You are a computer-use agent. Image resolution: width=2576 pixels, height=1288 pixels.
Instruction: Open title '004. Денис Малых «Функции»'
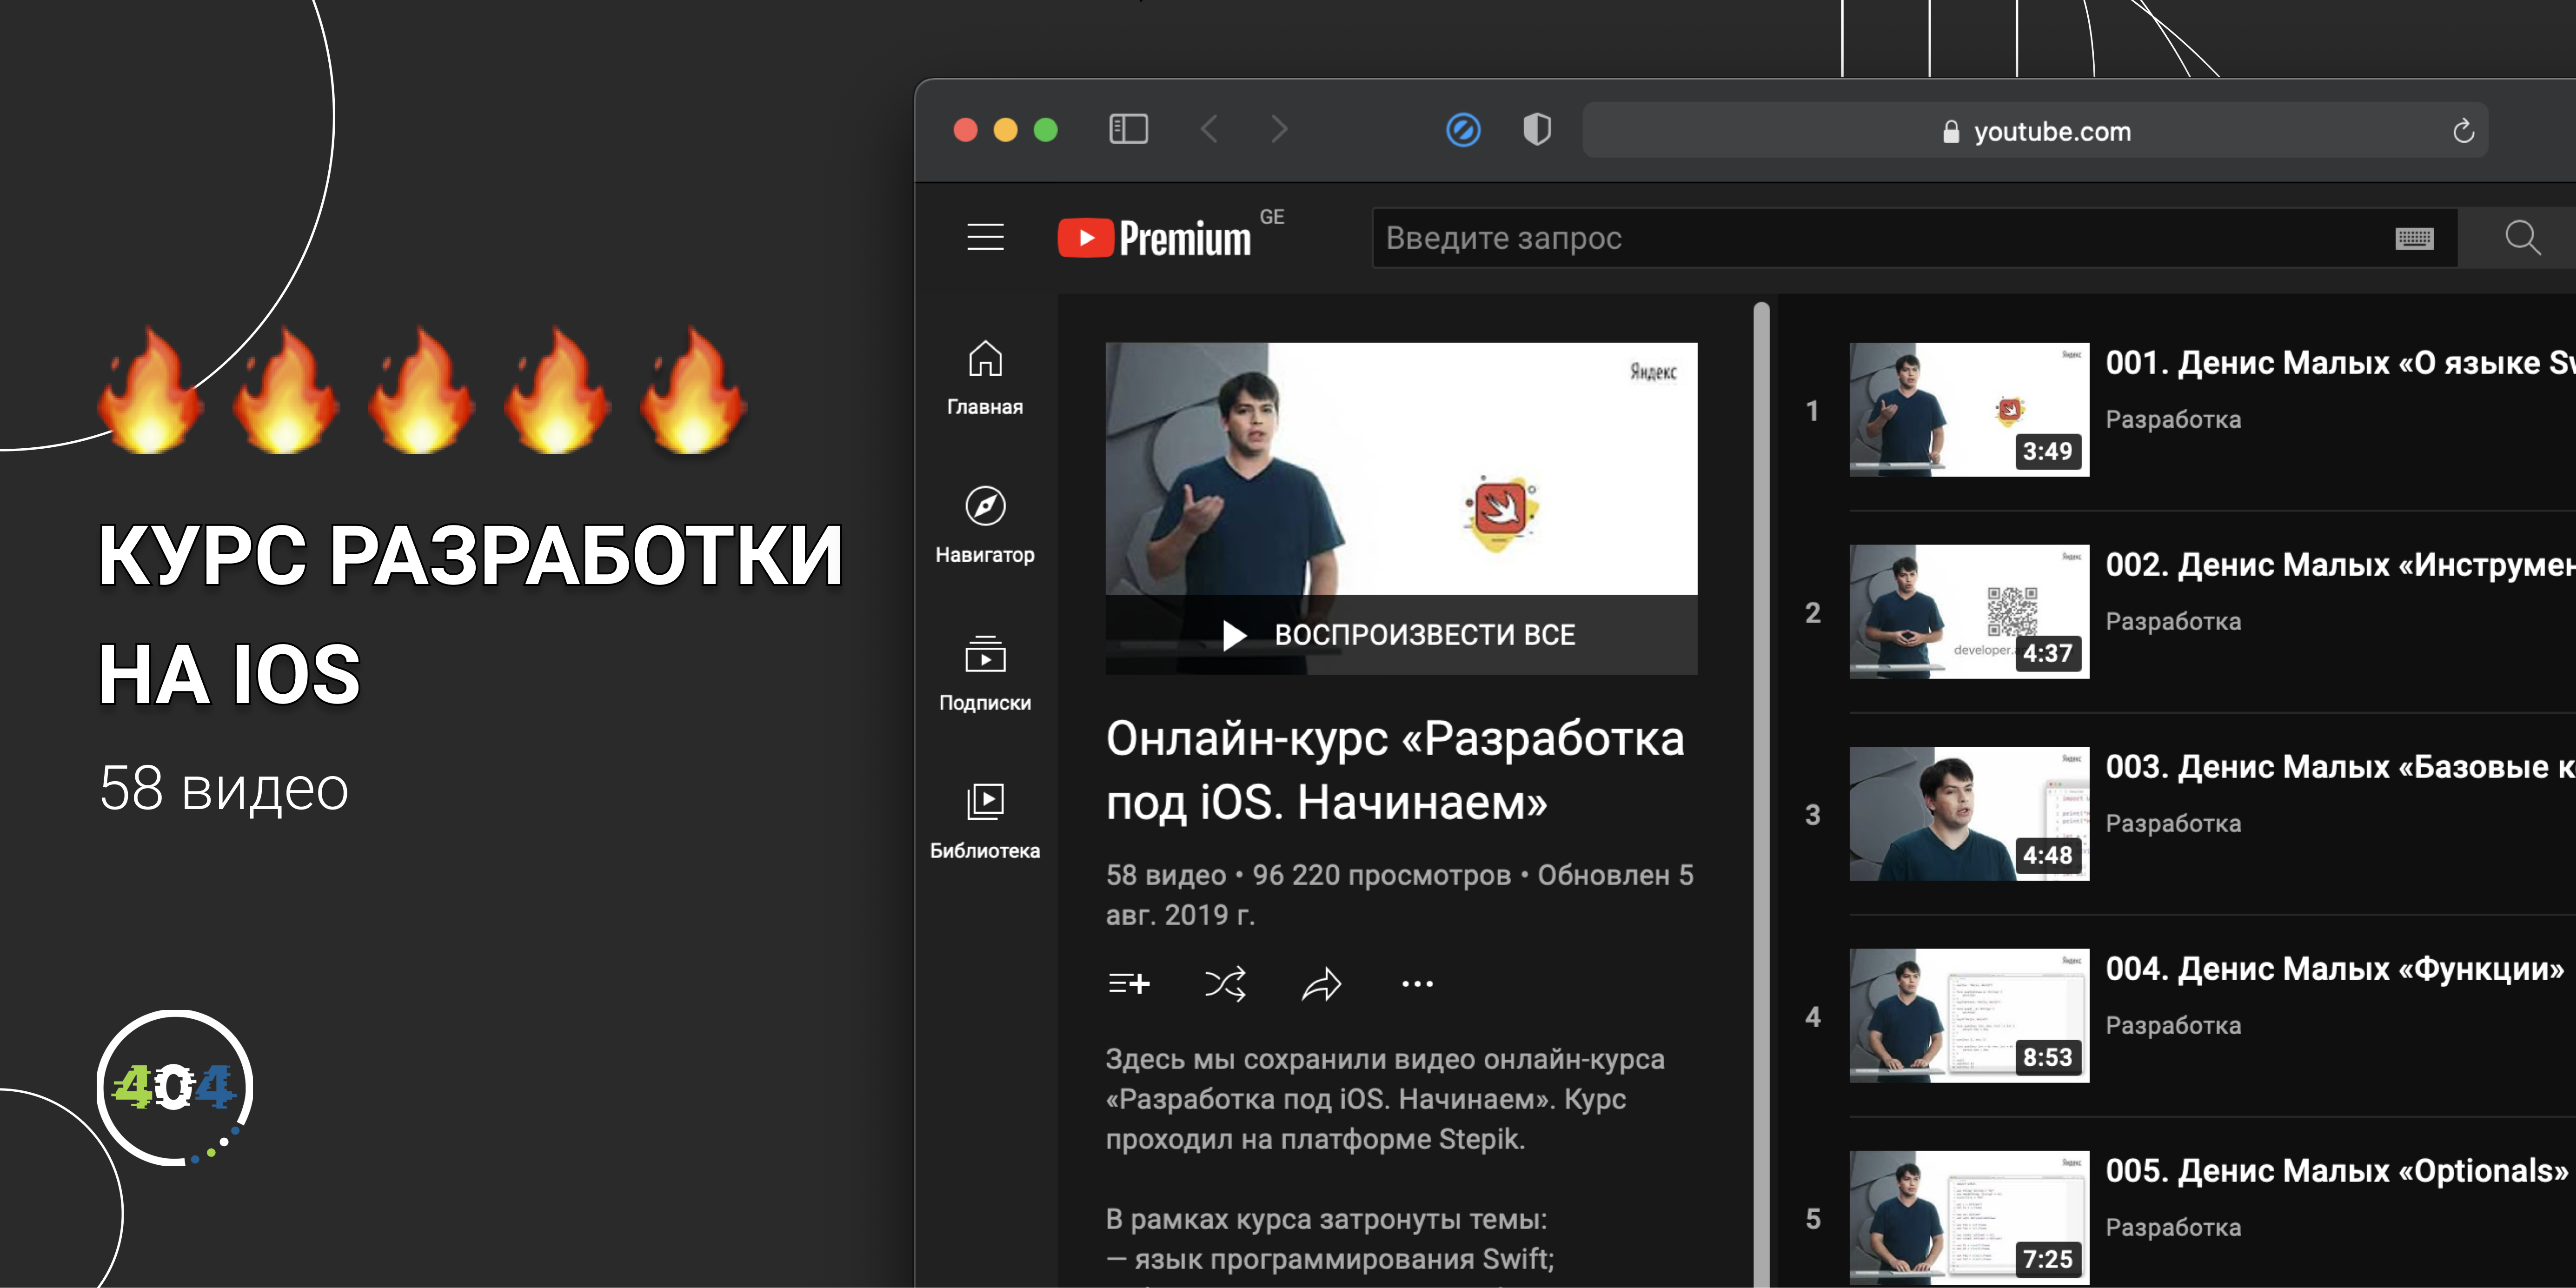click(2335, 968)
